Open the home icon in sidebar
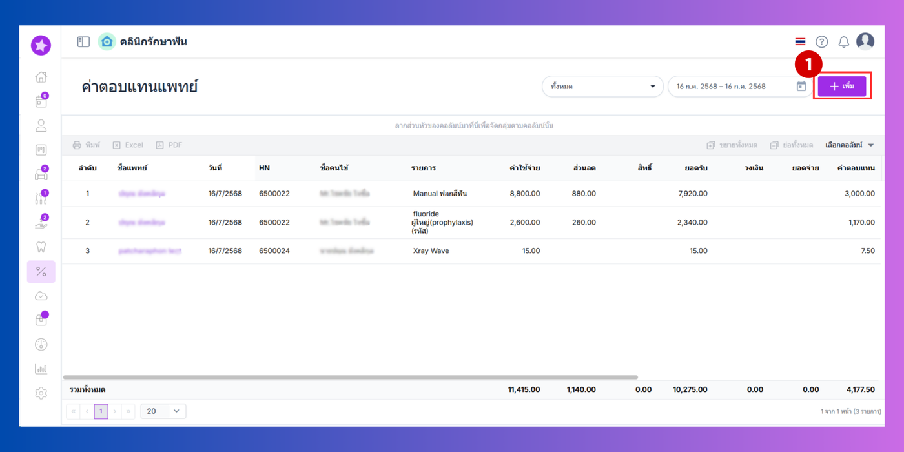The height and width of the screenshot is (452, 904). (x=41, y=77)
